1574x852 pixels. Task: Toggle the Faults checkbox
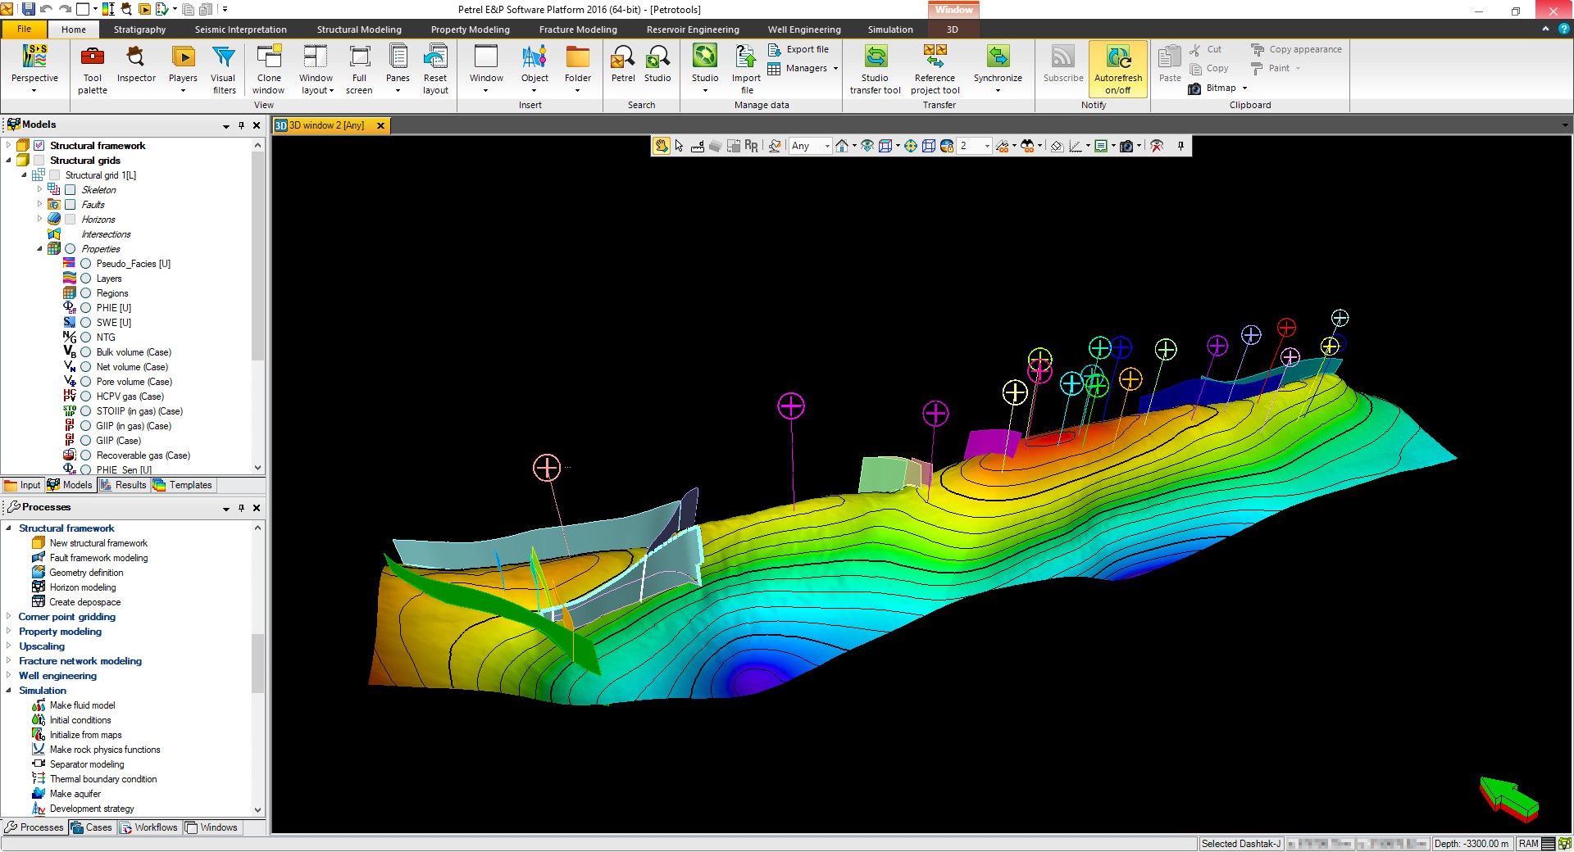point(70,205)
